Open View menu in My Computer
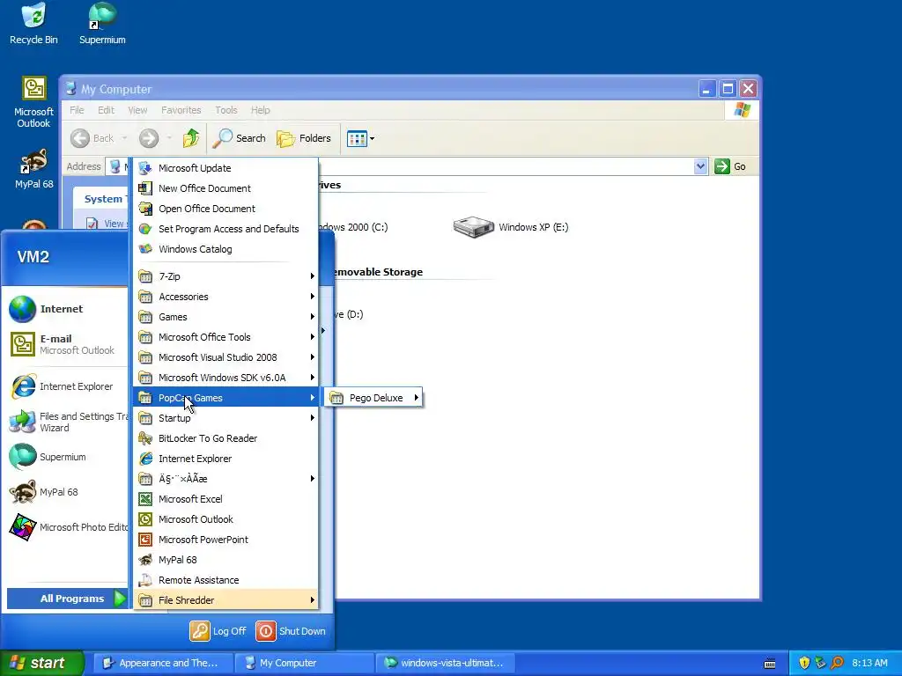Image resolution: width=902 pixels, height=676 pixels. (x=137, y=110)
